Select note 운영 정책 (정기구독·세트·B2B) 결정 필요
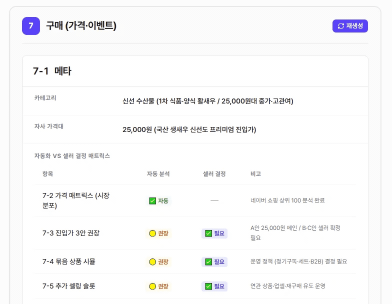392x304 pixels. (299, 261)
